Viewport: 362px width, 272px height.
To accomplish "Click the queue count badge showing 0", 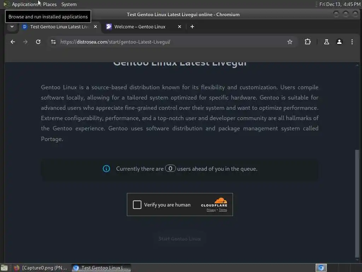I will pyautogui.click(x=170, y=168).
